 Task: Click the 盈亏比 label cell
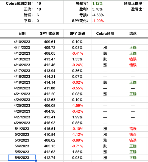tap(133, 9)
